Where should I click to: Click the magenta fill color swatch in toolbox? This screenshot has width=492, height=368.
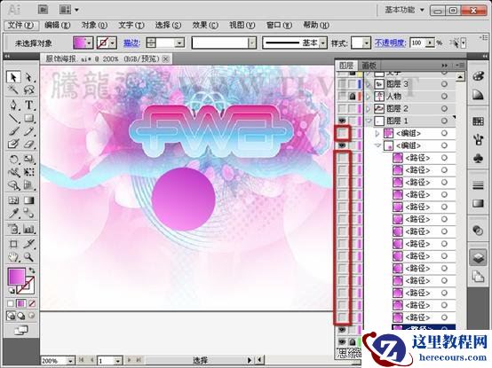click(x=16, y=277)
